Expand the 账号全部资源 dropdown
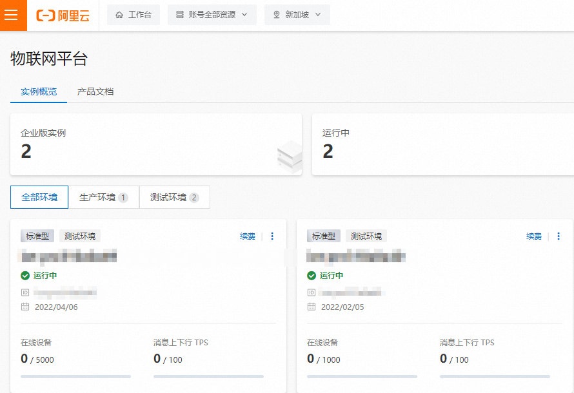 coord(212,15)
